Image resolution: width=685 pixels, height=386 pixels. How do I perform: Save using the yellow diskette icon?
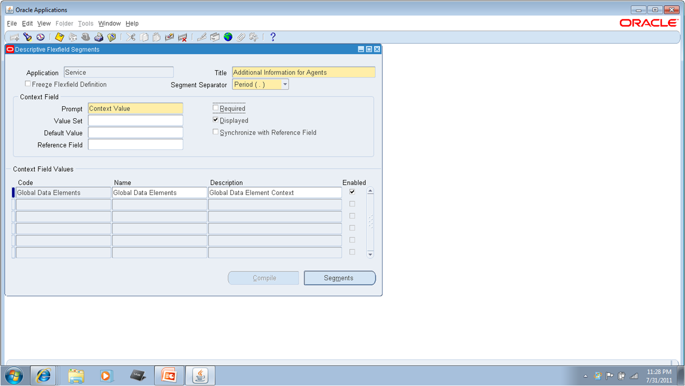click(60, 37)
